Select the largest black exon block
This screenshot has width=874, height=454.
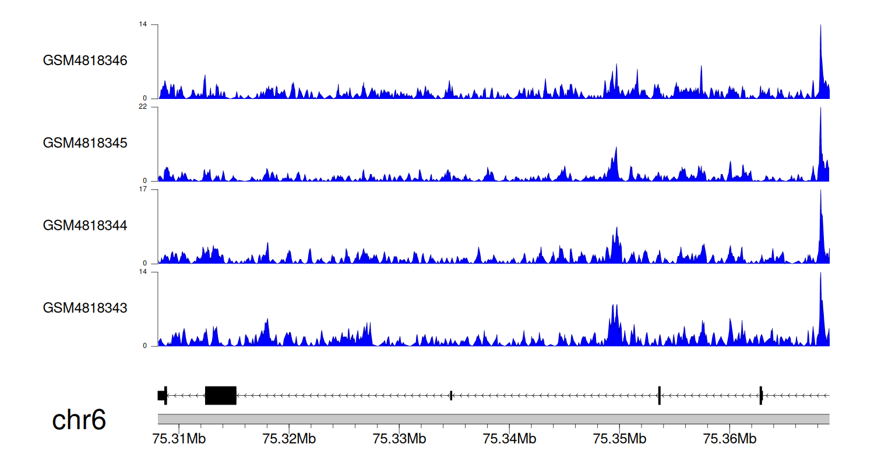click(220, 395)
